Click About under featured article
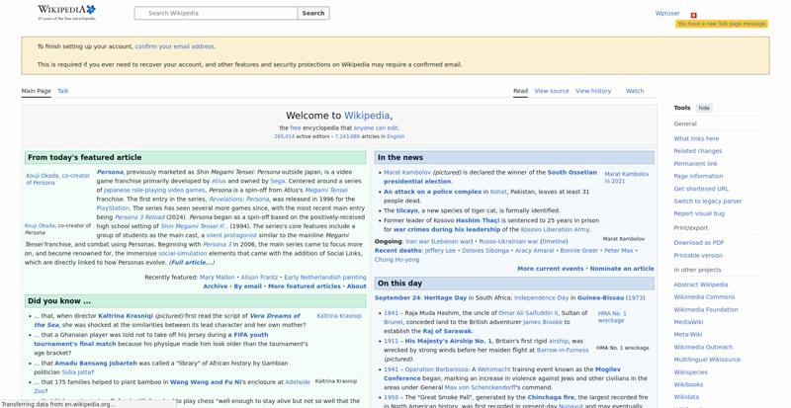 pyautogui.click(x=357, y=286)
